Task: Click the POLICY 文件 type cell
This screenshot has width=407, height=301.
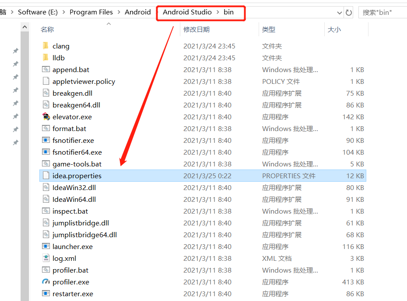Action: [x=281, y=82]
